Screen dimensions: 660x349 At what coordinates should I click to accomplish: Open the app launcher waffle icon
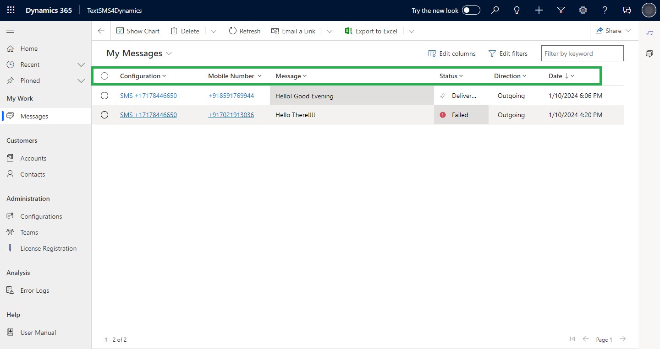[x=11, y=10]
